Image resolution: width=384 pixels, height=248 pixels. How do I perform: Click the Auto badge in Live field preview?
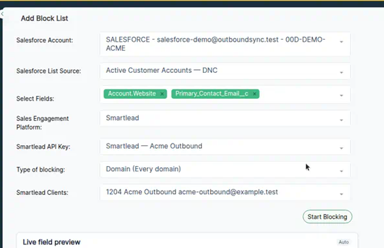344,242
